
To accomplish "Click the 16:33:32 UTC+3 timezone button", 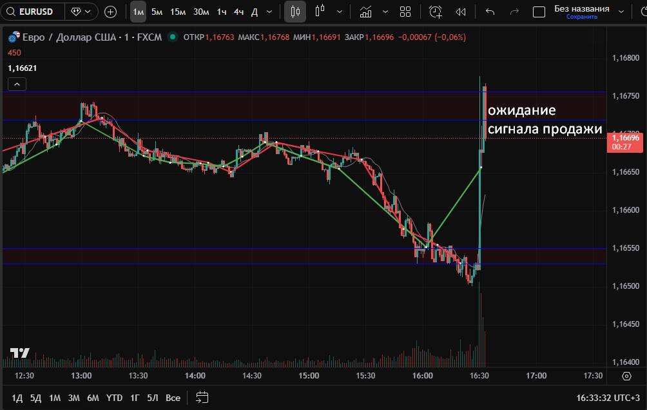I will [608, 398].
